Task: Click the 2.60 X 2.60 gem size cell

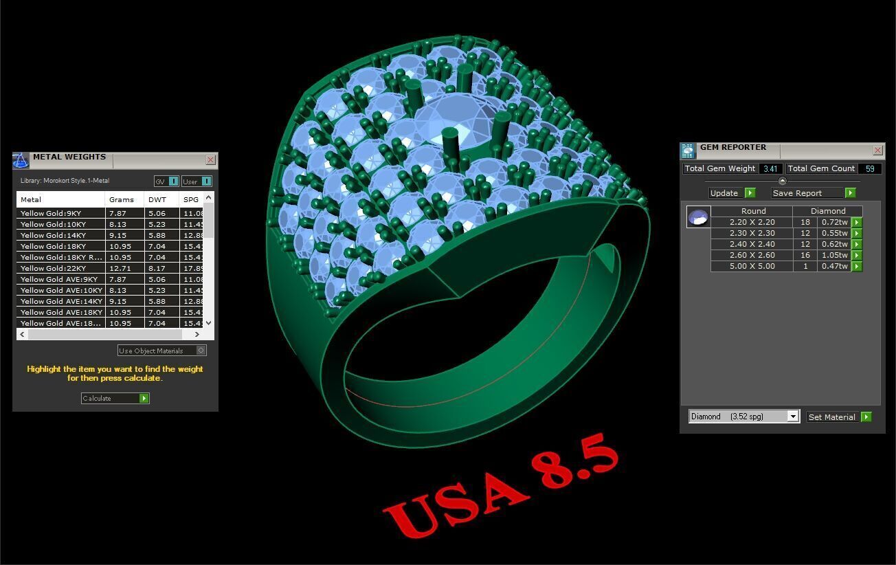Action: (x=752, y=256)
